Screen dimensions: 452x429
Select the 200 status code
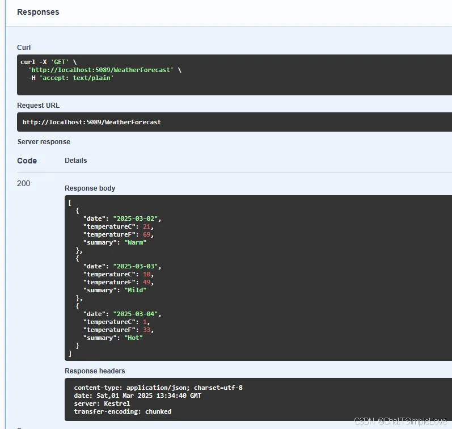pos(24,183)
